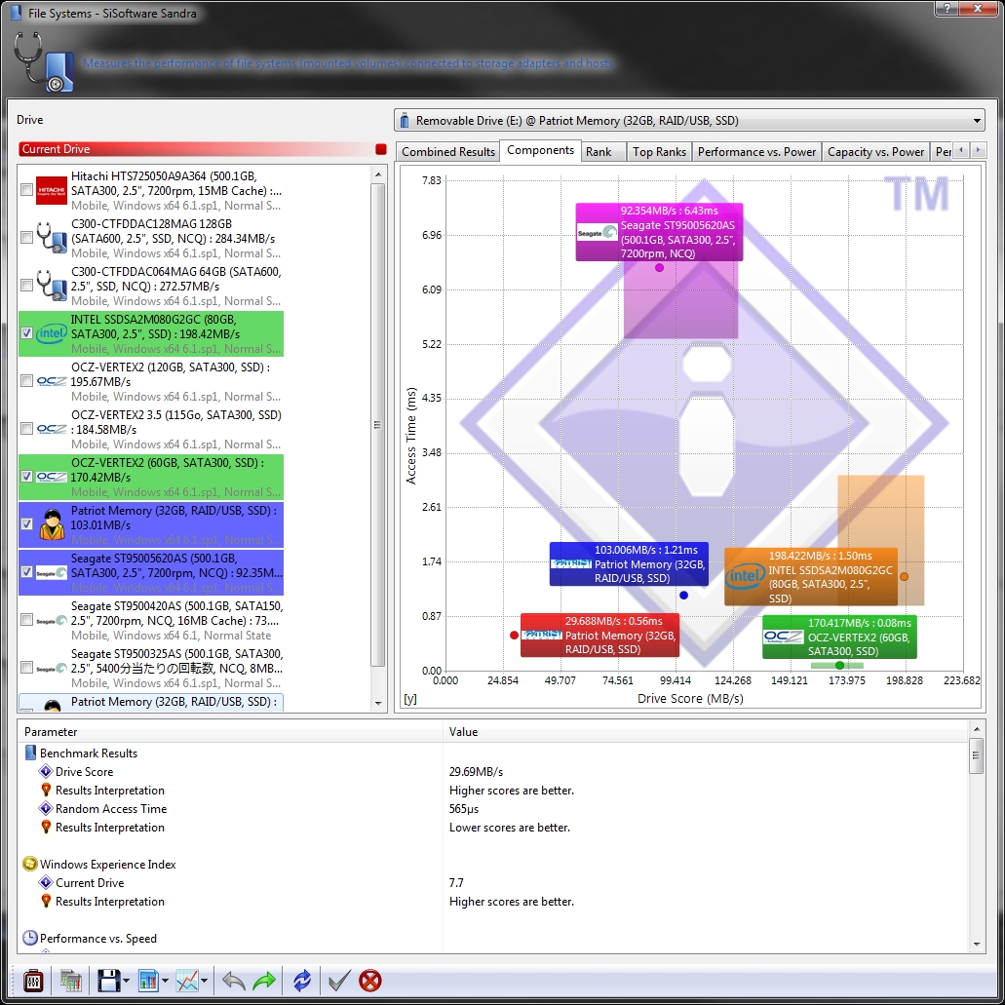Click the Random Access Time diamond icon
This screenshot has height=1005, width=1005.
(46, 808)
